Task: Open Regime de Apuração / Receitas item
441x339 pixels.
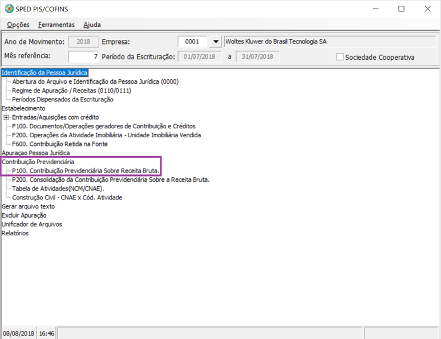Action: pyautogui.click(x=71, y=91)
